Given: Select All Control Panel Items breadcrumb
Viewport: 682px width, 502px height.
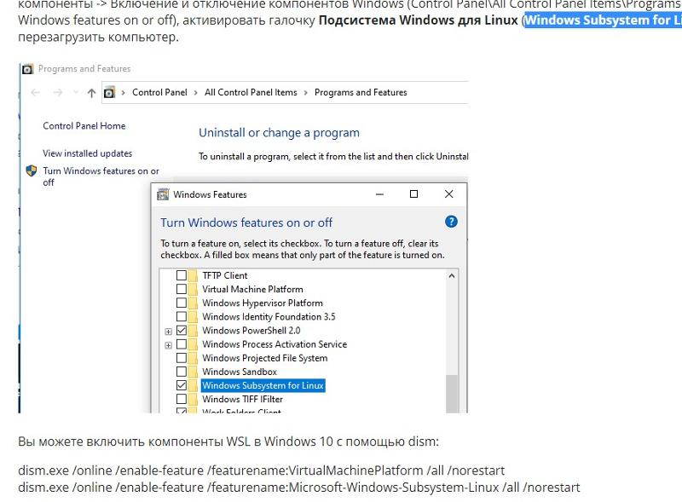Looking at the screenshot, I should click(x=251, y=92).
